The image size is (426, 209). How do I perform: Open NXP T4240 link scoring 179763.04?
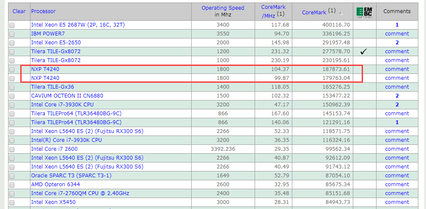[x=45, y=78]
